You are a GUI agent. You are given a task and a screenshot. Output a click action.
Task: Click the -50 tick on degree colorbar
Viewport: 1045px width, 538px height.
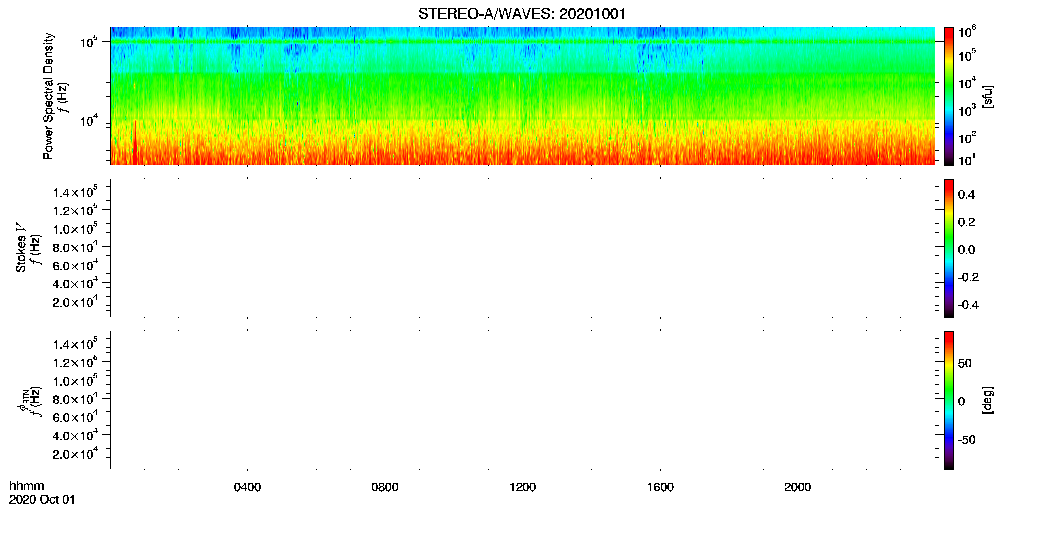967,440
